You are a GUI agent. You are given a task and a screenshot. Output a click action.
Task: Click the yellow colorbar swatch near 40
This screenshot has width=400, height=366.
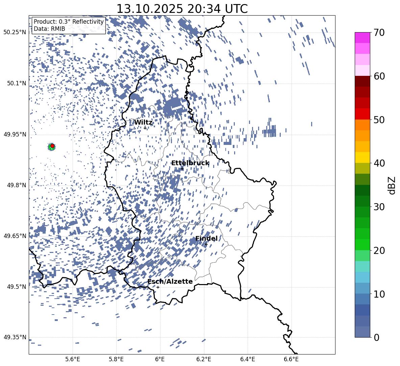pos(362,157)
